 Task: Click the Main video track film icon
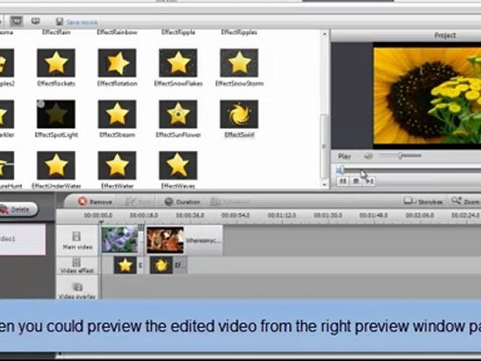[x=76, y=236]
